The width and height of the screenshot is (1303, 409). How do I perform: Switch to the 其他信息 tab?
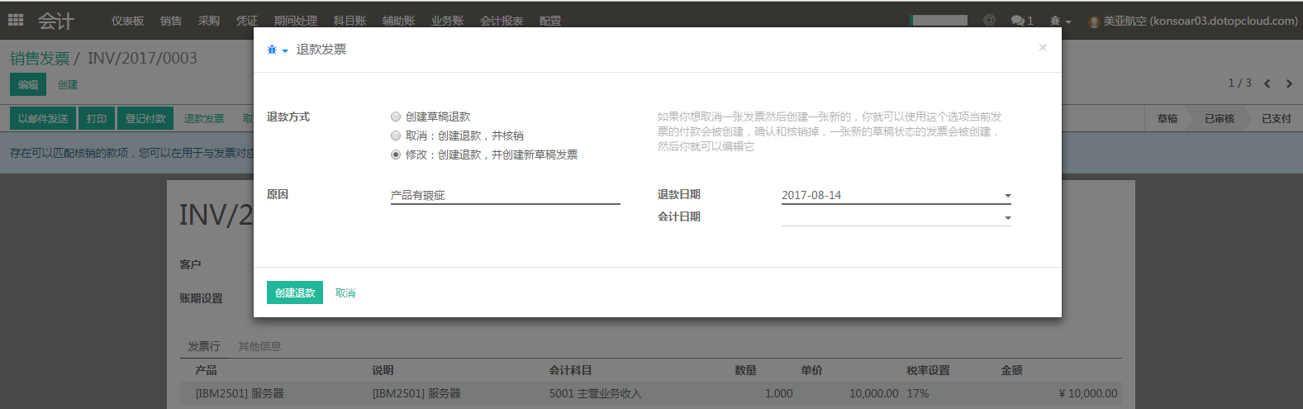[259, 346]
